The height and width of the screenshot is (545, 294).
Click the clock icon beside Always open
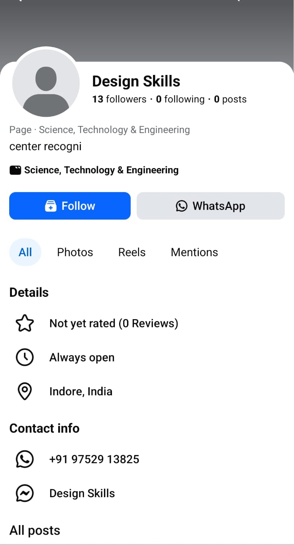(x=25, y=357)
